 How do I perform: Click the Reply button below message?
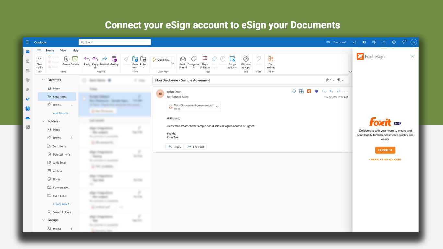tap(174, 147)
